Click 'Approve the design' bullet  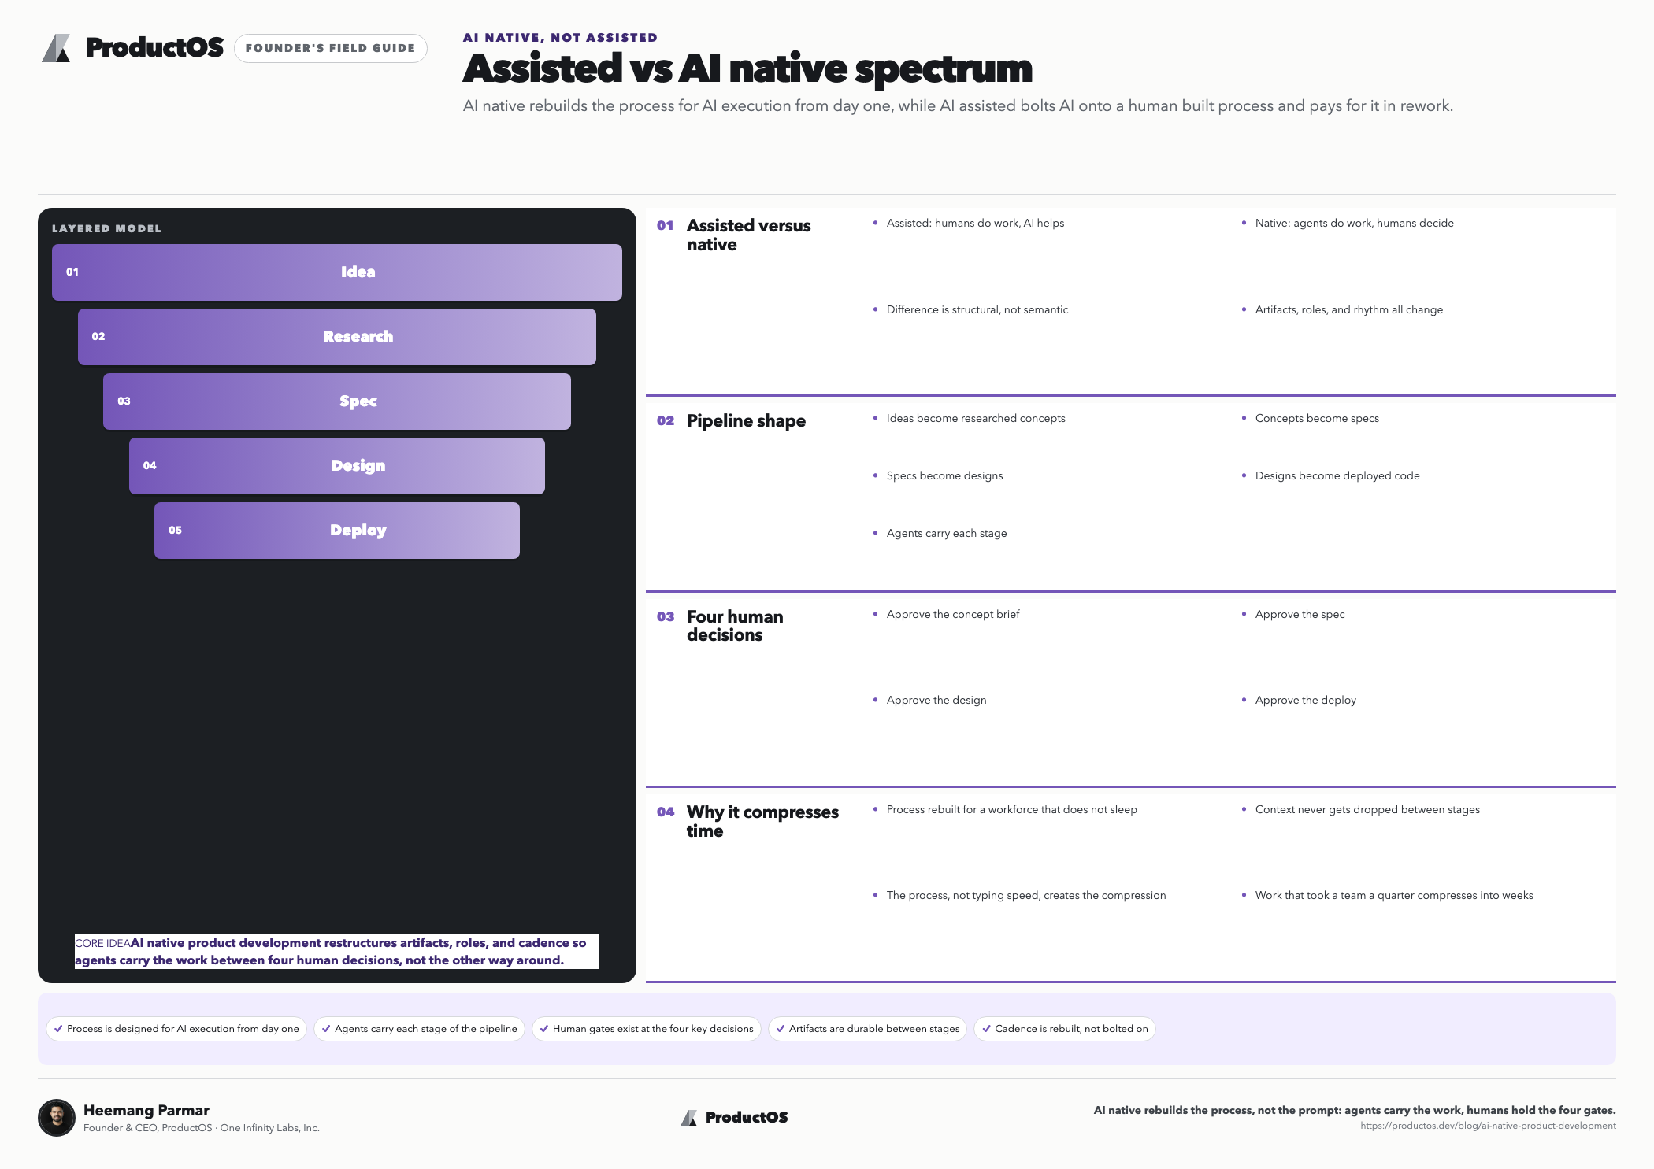(x=936, y=701)
